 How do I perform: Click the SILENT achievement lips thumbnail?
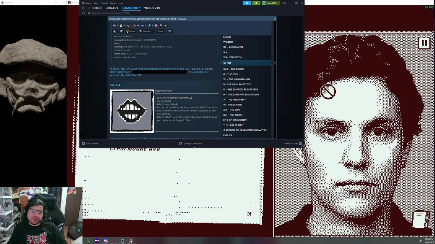[132, 111]
